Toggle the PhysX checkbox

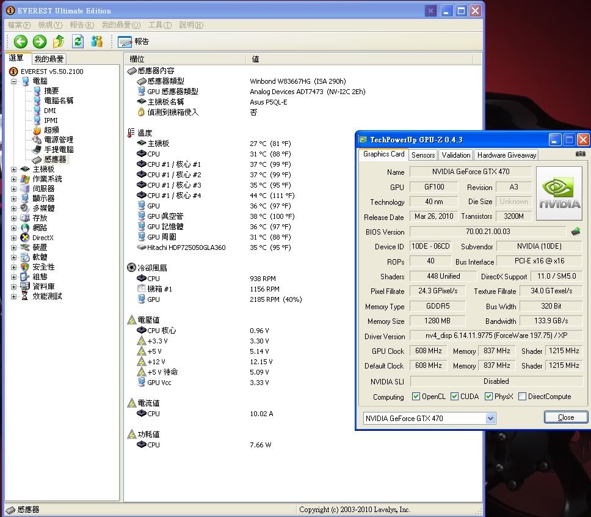[x=488, y=397]
